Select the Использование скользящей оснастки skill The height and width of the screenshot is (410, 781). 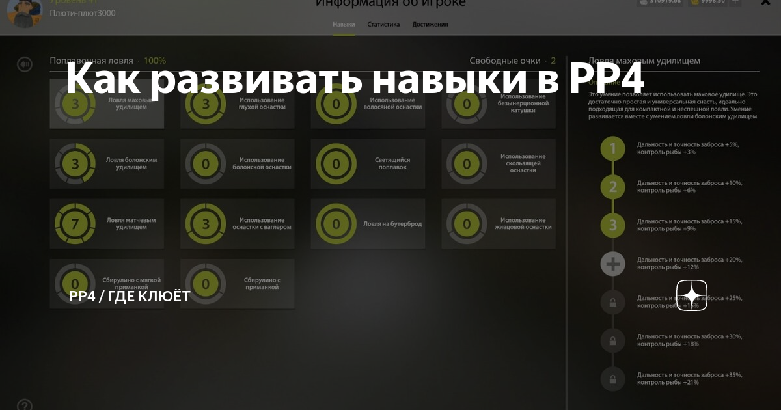click(x=499, y=163)
